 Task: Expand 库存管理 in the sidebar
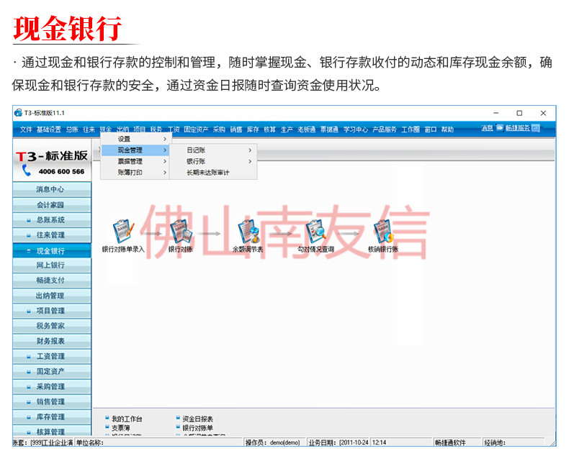click(29, 417)
